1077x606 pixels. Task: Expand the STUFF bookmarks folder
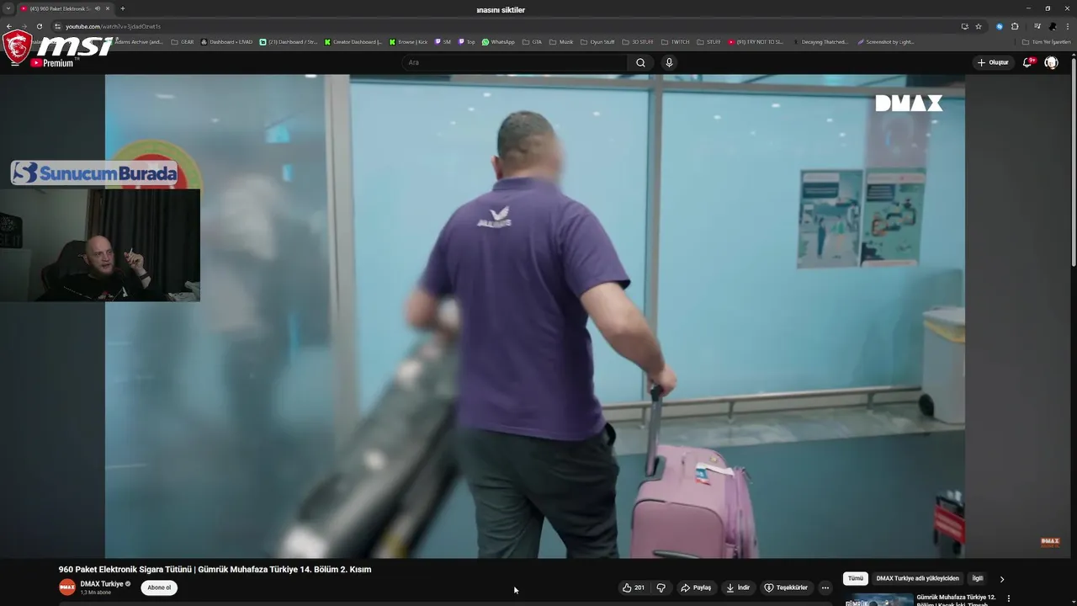pos(708,41)
